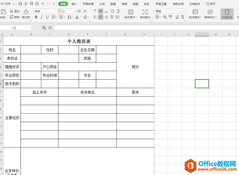The height and width of the screenshot is (175, 239).
Task: Open the fill color dropdown arrow
Action: point(73,17)
